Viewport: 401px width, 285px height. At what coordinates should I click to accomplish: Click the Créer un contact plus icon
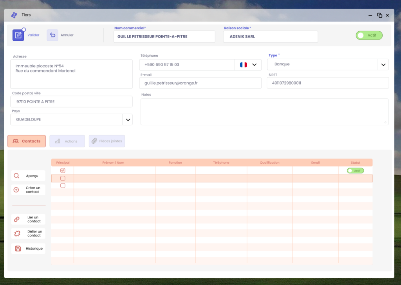16,190
